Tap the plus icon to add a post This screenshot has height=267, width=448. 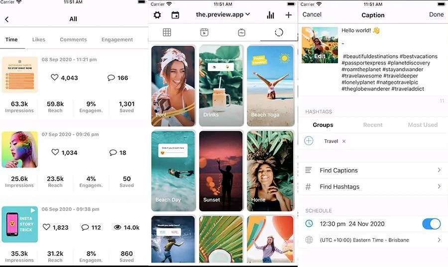click(288, 15)
